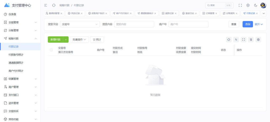Click the 支付管理中心 logo icon
This screenshot has width=270, height=122.
7,5
